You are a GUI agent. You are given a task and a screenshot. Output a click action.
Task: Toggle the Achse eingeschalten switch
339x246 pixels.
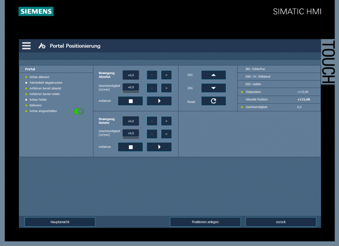(79, 111)
